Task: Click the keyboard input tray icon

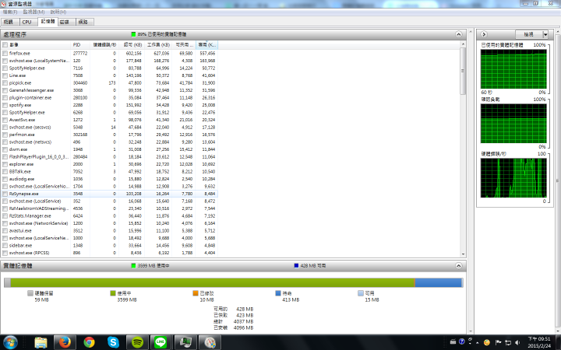Action: point(453,341)
